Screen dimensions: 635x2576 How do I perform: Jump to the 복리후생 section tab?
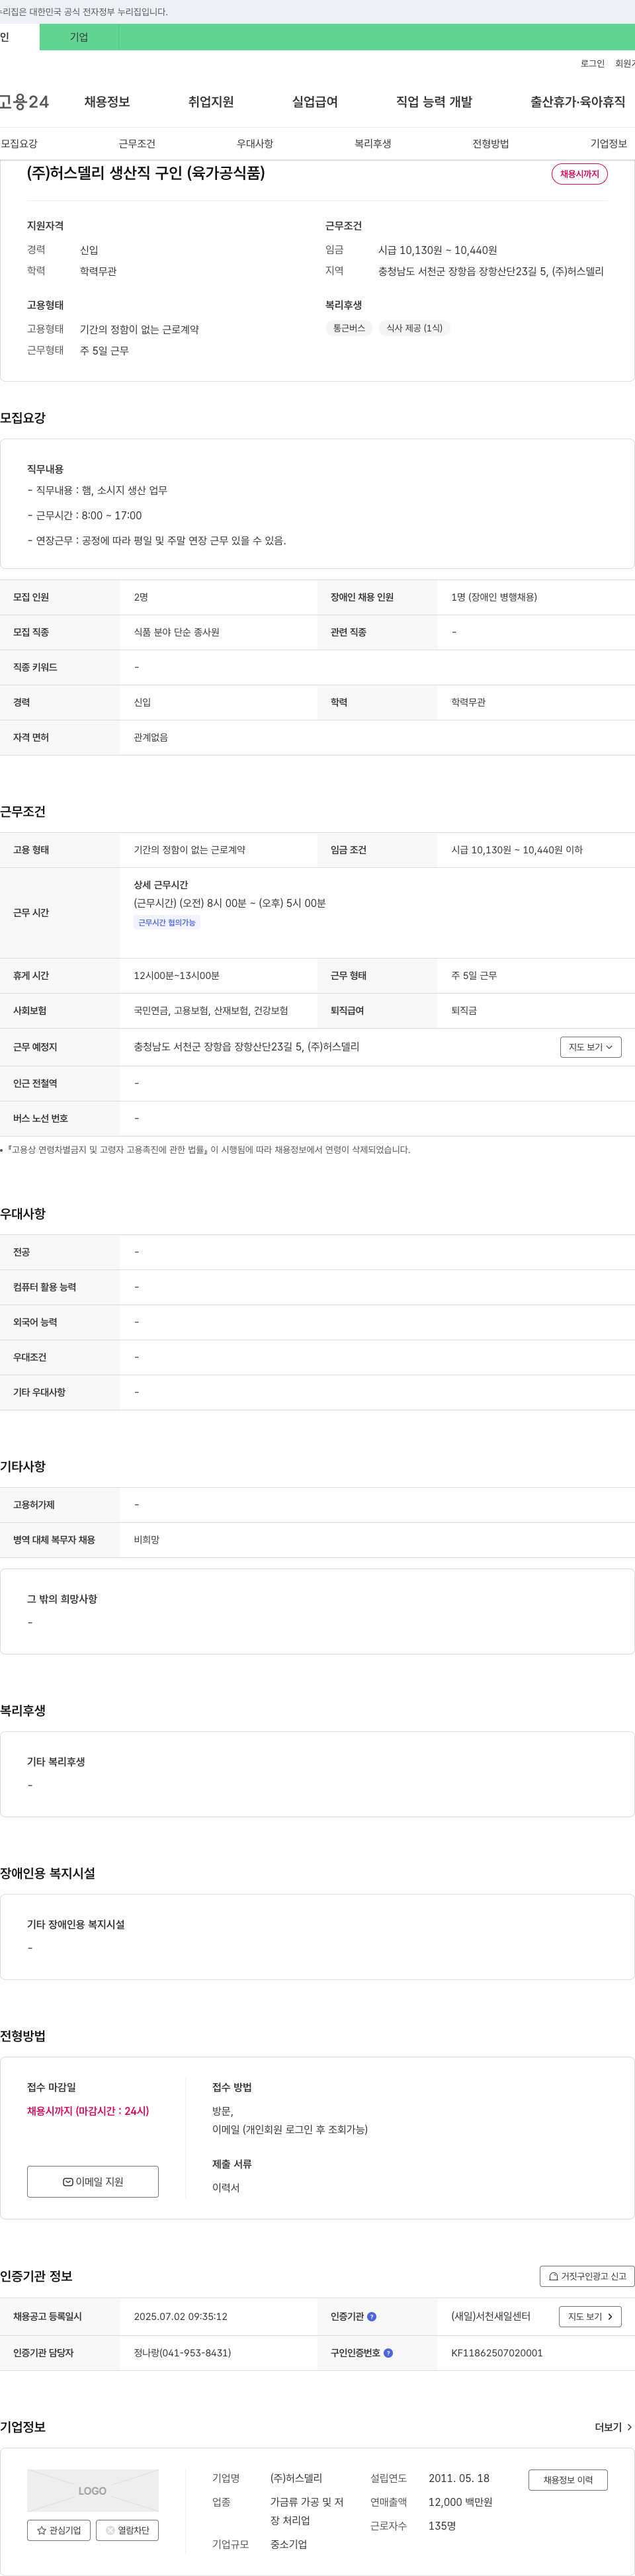click(x=373, y=144)
